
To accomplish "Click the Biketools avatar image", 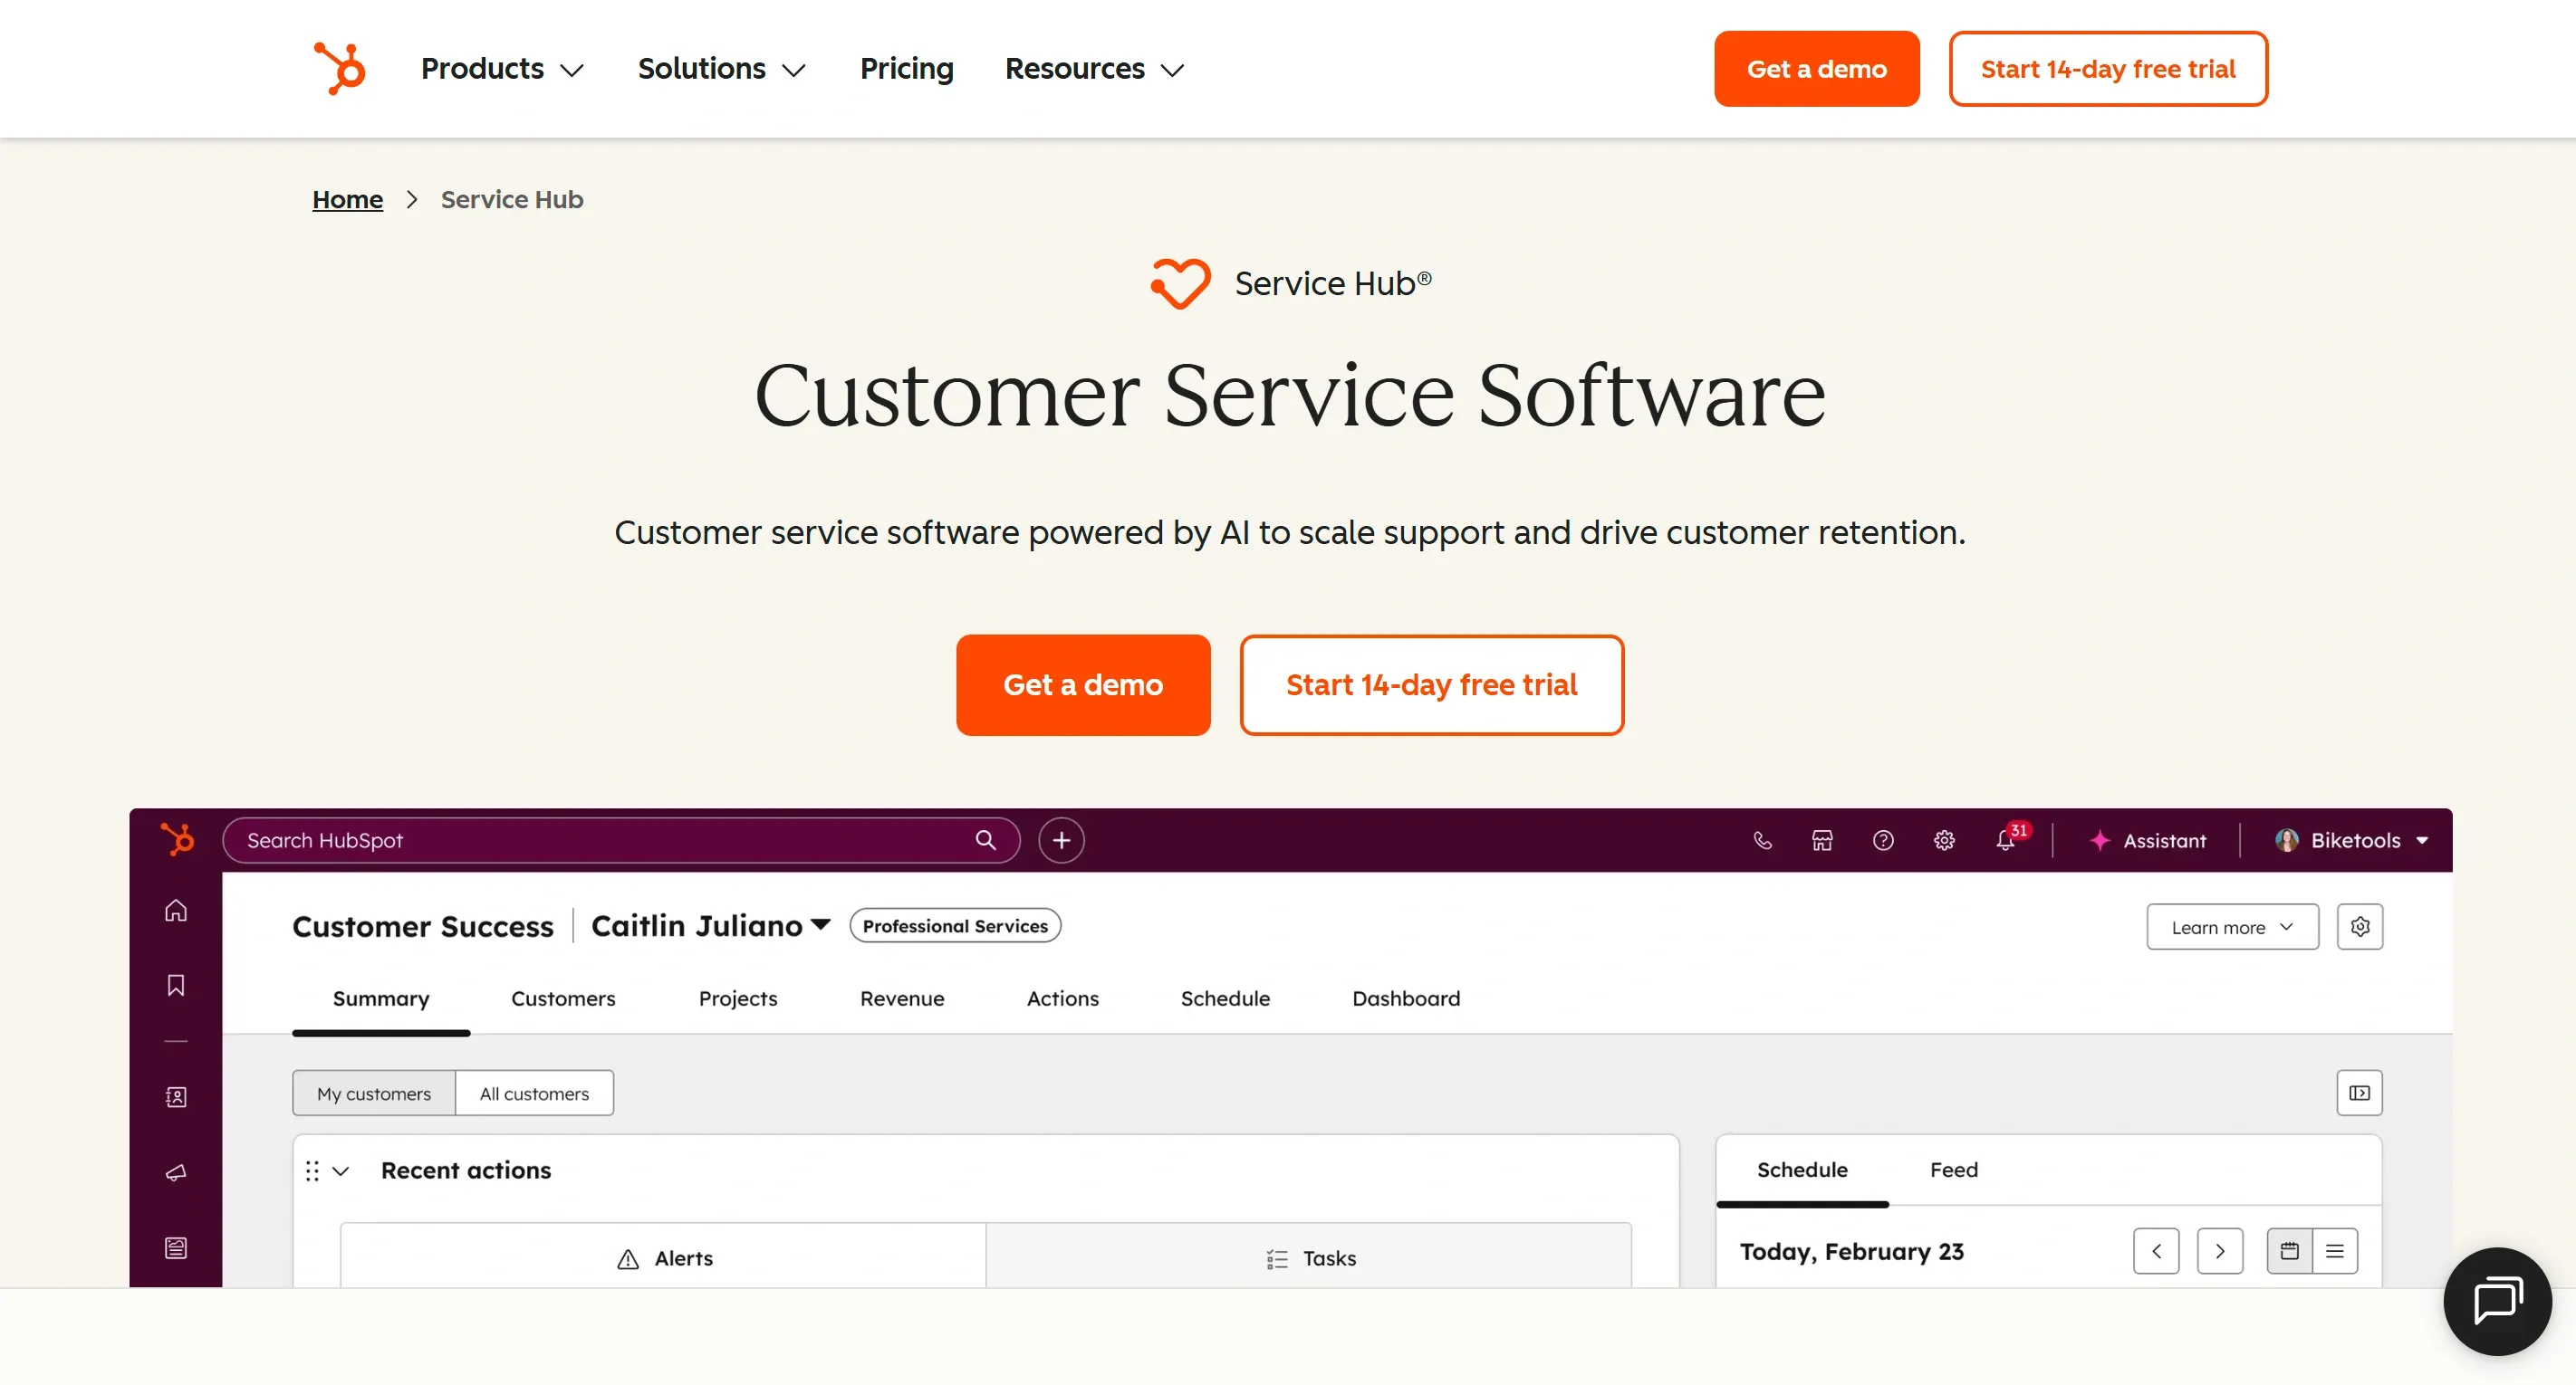I will [2287, 840].
